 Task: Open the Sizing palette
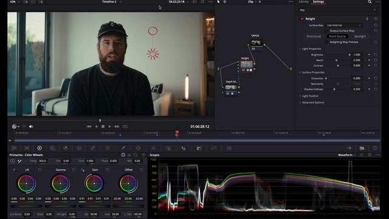[214, 148]
